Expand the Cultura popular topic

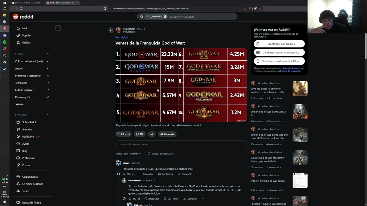[x=32, y=90]
